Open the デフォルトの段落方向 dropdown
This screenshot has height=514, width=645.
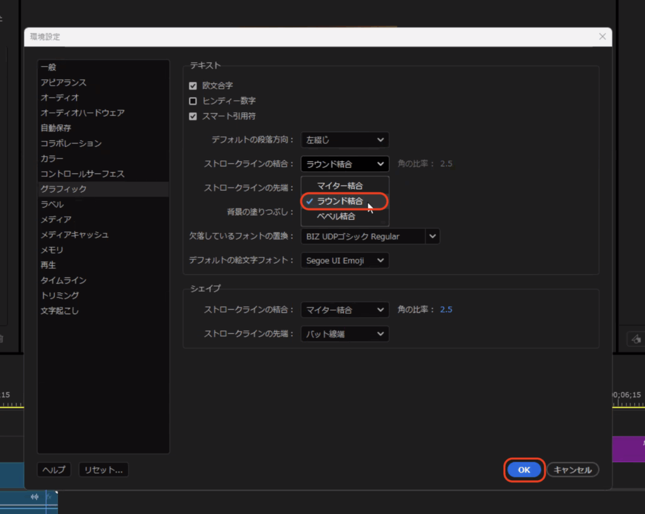(x=345, y=140)
